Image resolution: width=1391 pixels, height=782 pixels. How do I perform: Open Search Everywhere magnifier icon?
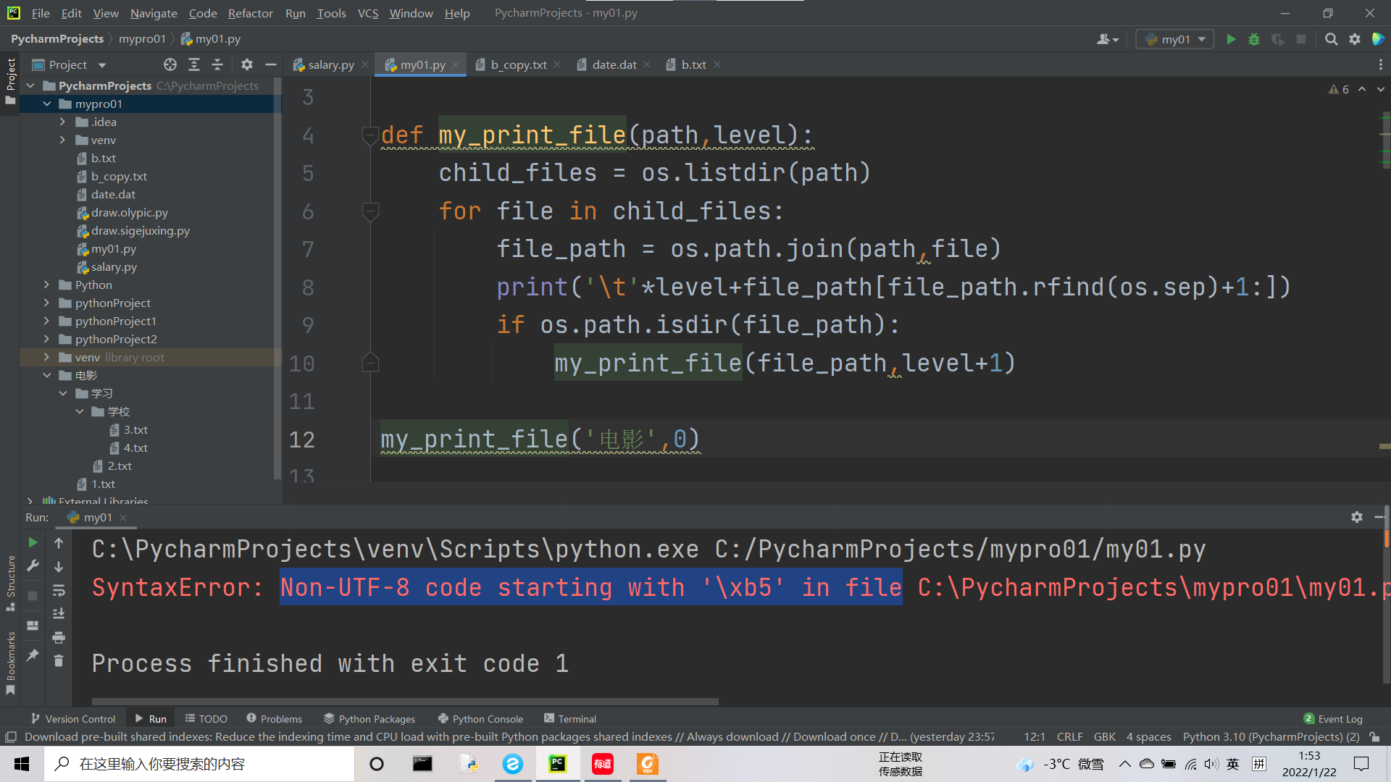click(1331, 39)
